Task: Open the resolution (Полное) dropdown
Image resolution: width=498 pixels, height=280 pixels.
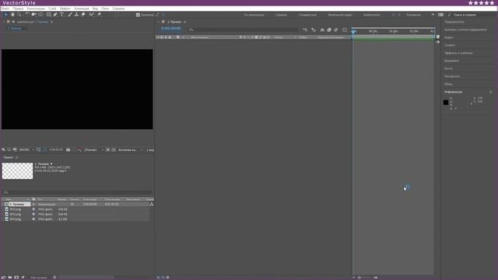Action: point(93,150)
